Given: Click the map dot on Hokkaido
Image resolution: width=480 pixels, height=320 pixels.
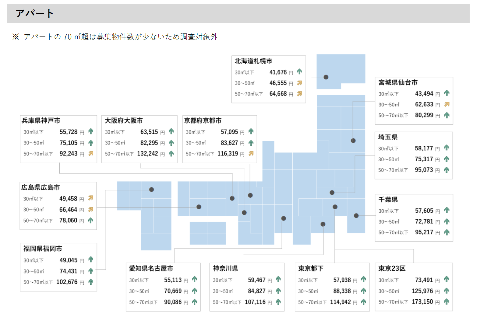Looking at the screenshot, I should pos(326,77).
